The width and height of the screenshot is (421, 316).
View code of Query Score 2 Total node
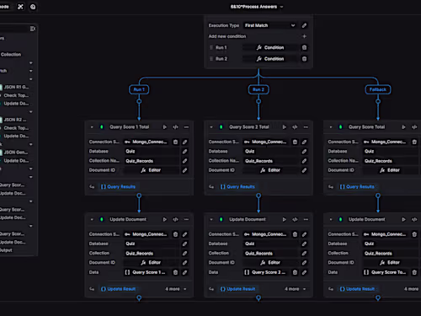(x=295, y=127)
